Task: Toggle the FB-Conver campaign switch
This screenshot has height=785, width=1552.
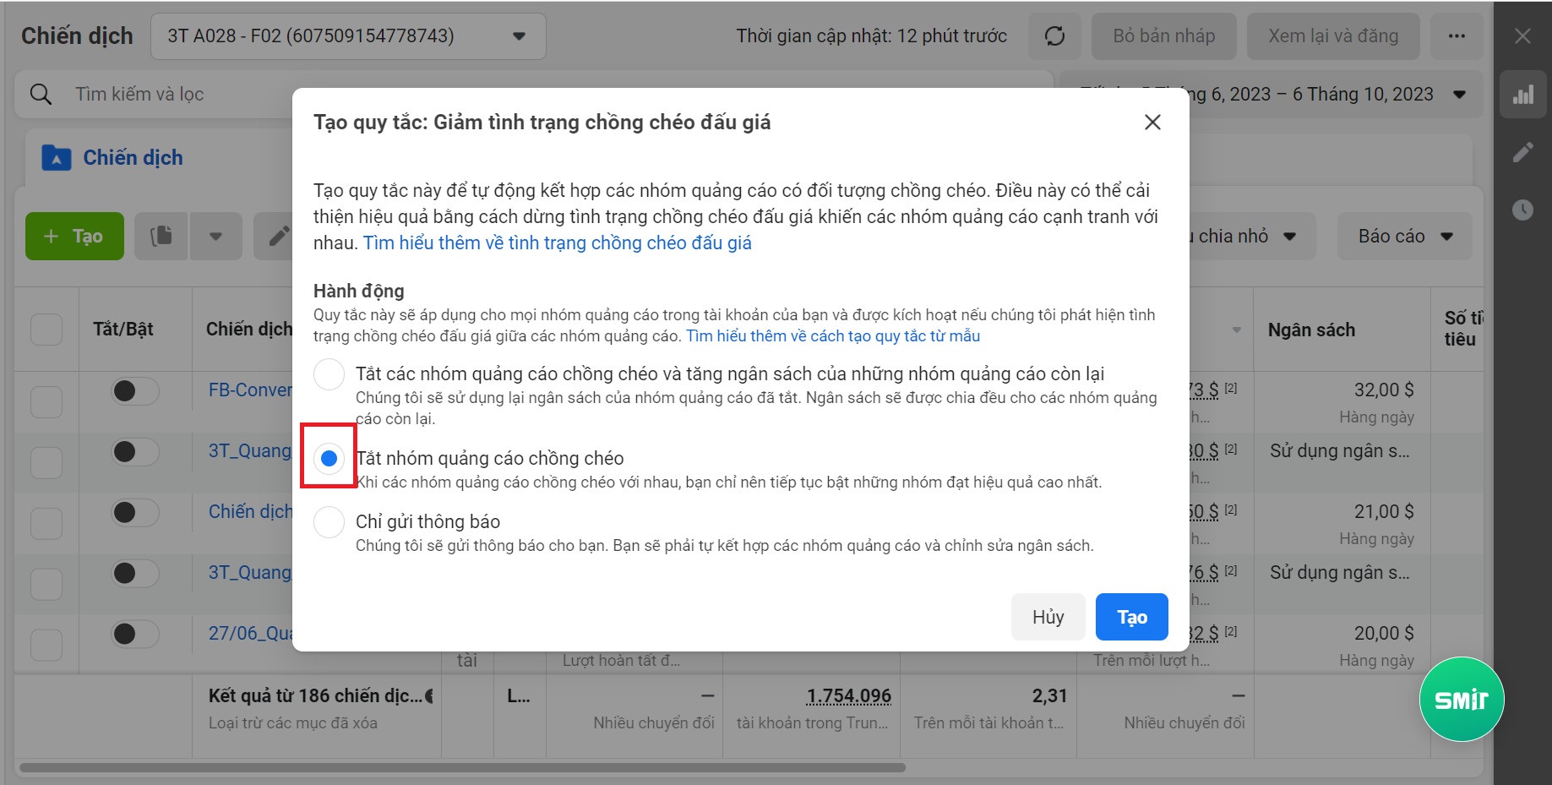Action: point(135,391)
